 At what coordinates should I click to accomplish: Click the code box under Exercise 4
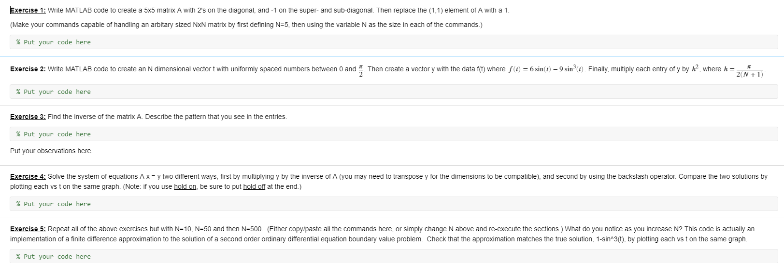click(x=394, y=204)
